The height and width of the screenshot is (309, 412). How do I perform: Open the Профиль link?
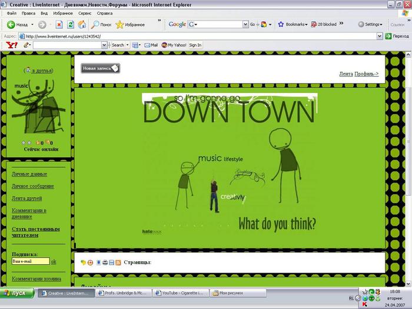(x=366, y=74)
